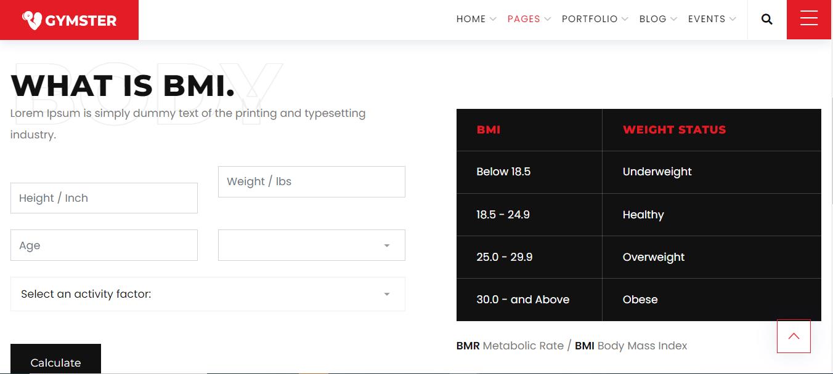Expand the Home menu chevron

[x=493, y=19]
